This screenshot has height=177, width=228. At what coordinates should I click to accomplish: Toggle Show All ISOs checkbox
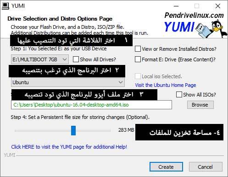click(x=179, y=95)
